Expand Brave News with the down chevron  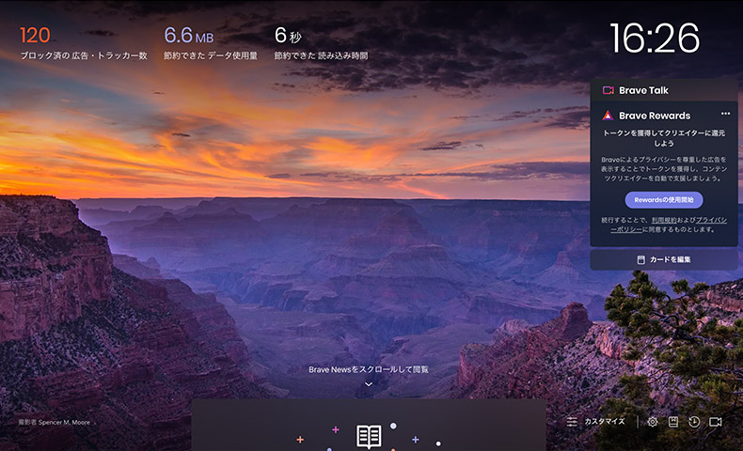[x=369, y=383]
